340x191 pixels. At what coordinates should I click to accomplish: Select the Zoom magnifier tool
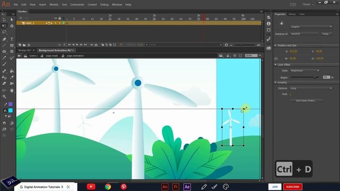pyautogui.click(x=4, y=97)
